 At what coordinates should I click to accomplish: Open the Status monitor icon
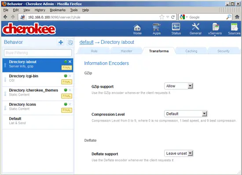click(176, 29)
